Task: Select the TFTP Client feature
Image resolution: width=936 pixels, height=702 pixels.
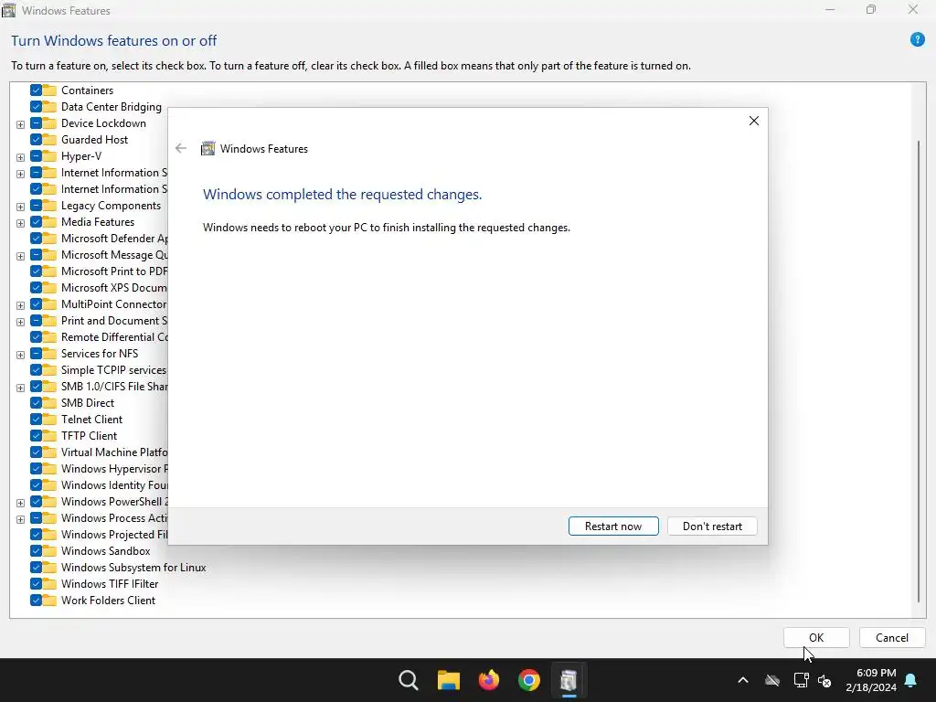Action: [x=89, y=436]
